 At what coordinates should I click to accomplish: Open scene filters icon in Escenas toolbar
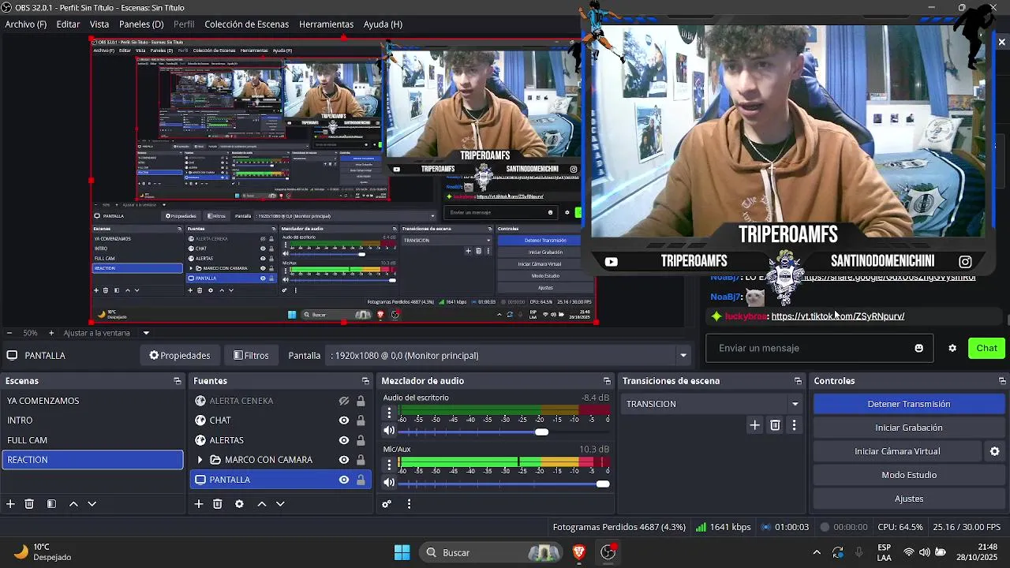51,503
